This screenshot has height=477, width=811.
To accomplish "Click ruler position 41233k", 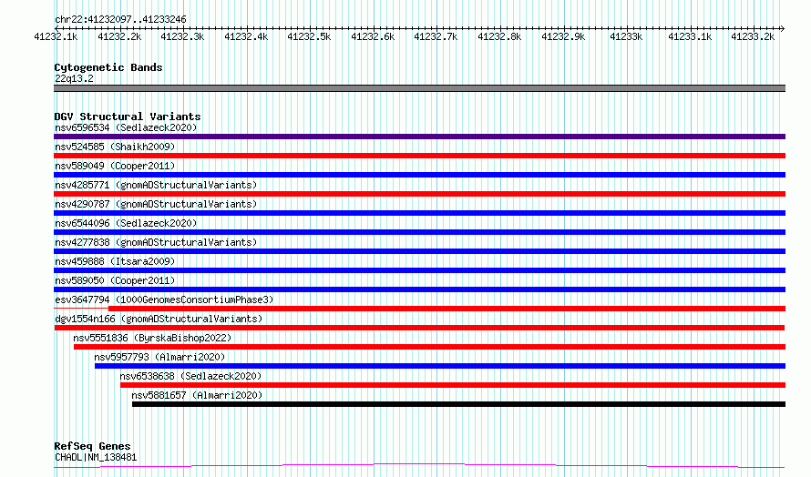I will 626,36.
